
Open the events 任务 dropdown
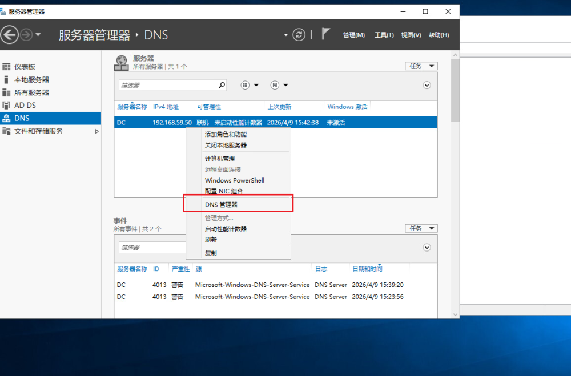pyautogui.click(x=421, y=228)
